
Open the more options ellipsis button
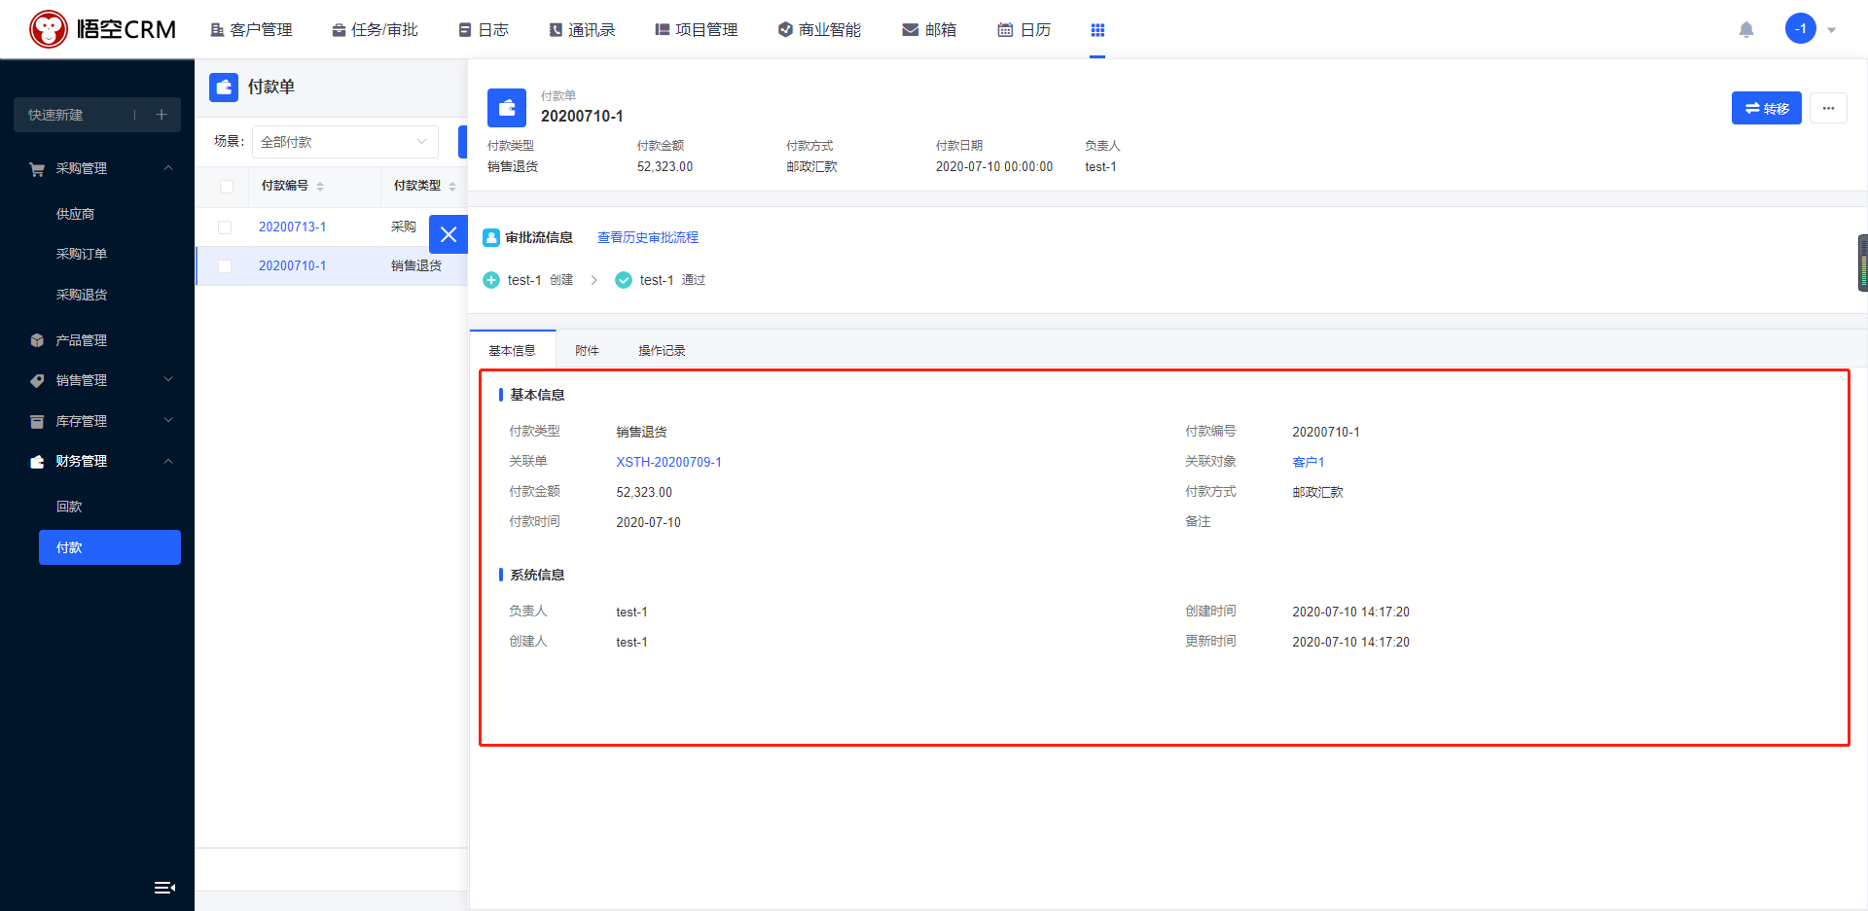(x=1828, y=108)
